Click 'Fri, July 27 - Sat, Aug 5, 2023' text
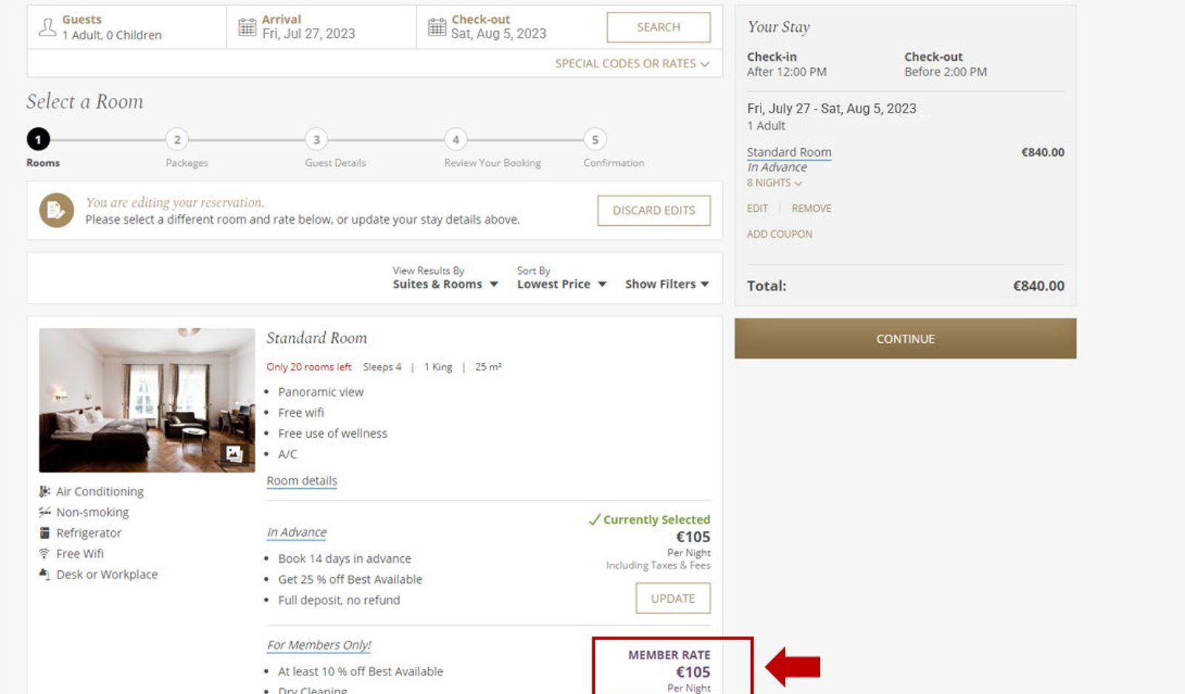The width and height of the screenshot is (1185, 694). click(832, 109)
